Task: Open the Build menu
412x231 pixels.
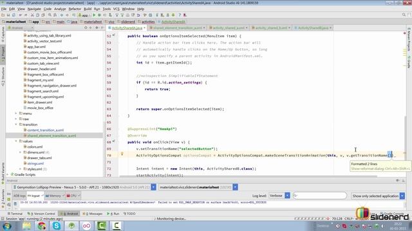Action: coord(88,9)
